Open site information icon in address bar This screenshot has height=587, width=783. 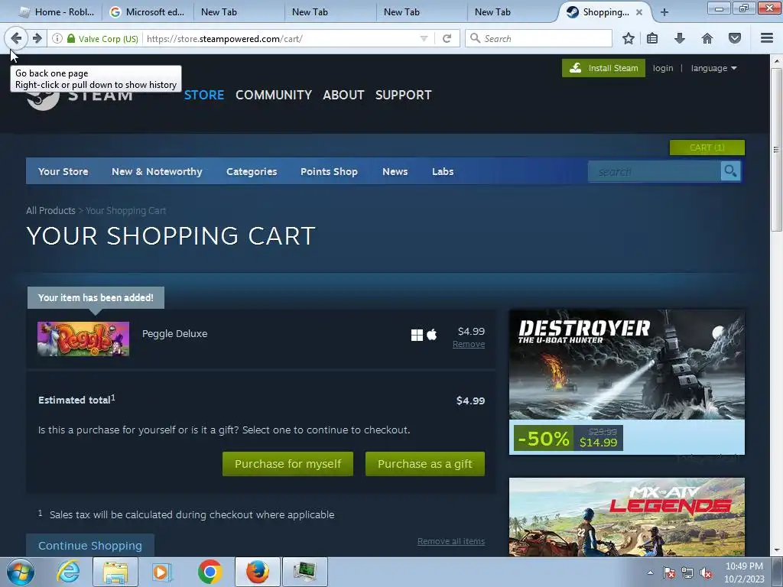click(57, 38)
